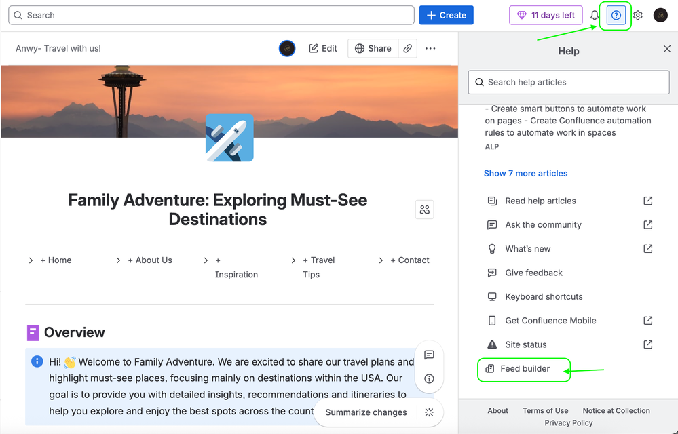Click Edit to edit the page
This screenshot has width=678, height=434.
[x=323, y=48]
